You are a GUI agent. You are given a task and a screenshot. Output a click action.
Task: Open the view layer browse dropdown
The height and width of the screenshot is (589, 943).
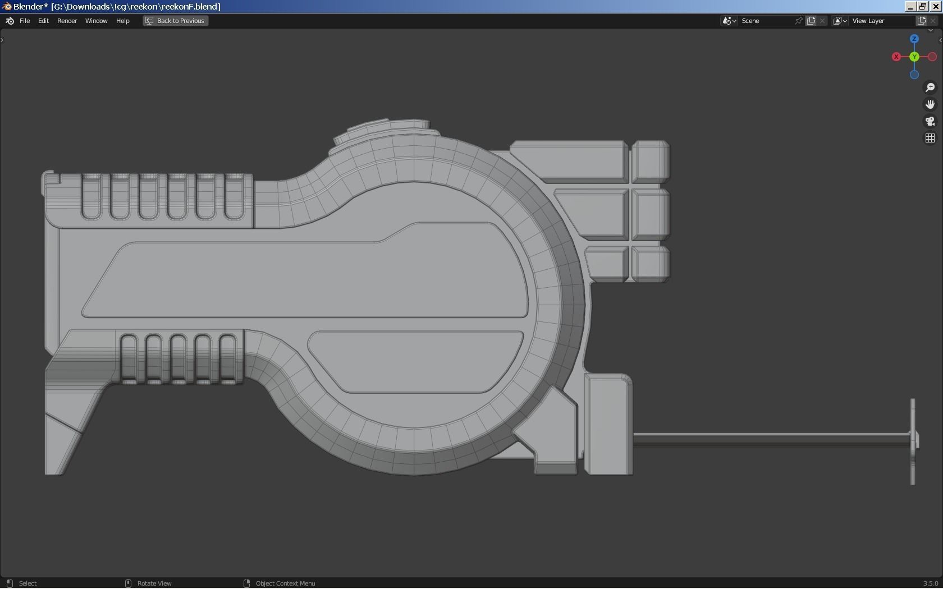pyautogui.click(x=840, y=21)
